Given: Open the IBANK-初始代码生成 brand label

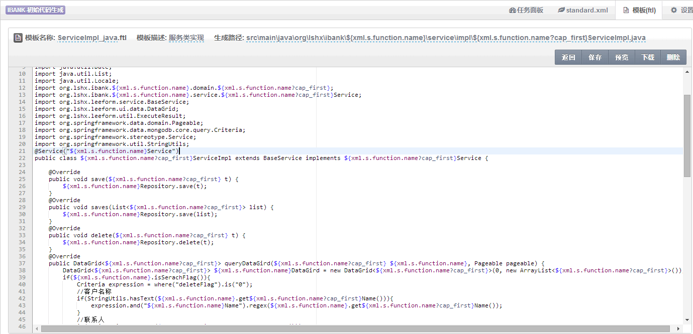Looking at the screenshot, I should pos(36,10).
